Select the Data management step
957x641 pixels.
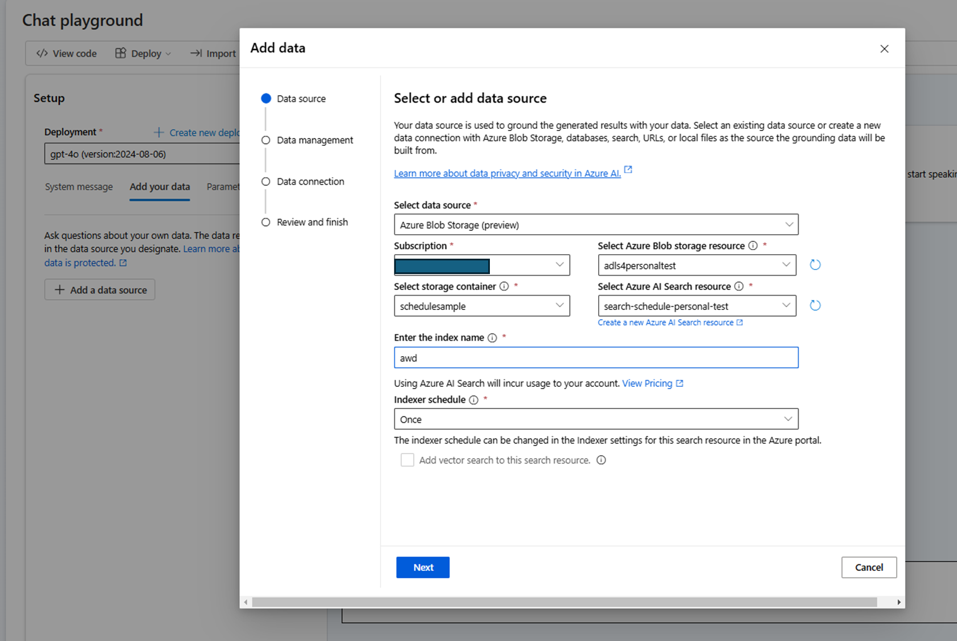click(314, 140)
